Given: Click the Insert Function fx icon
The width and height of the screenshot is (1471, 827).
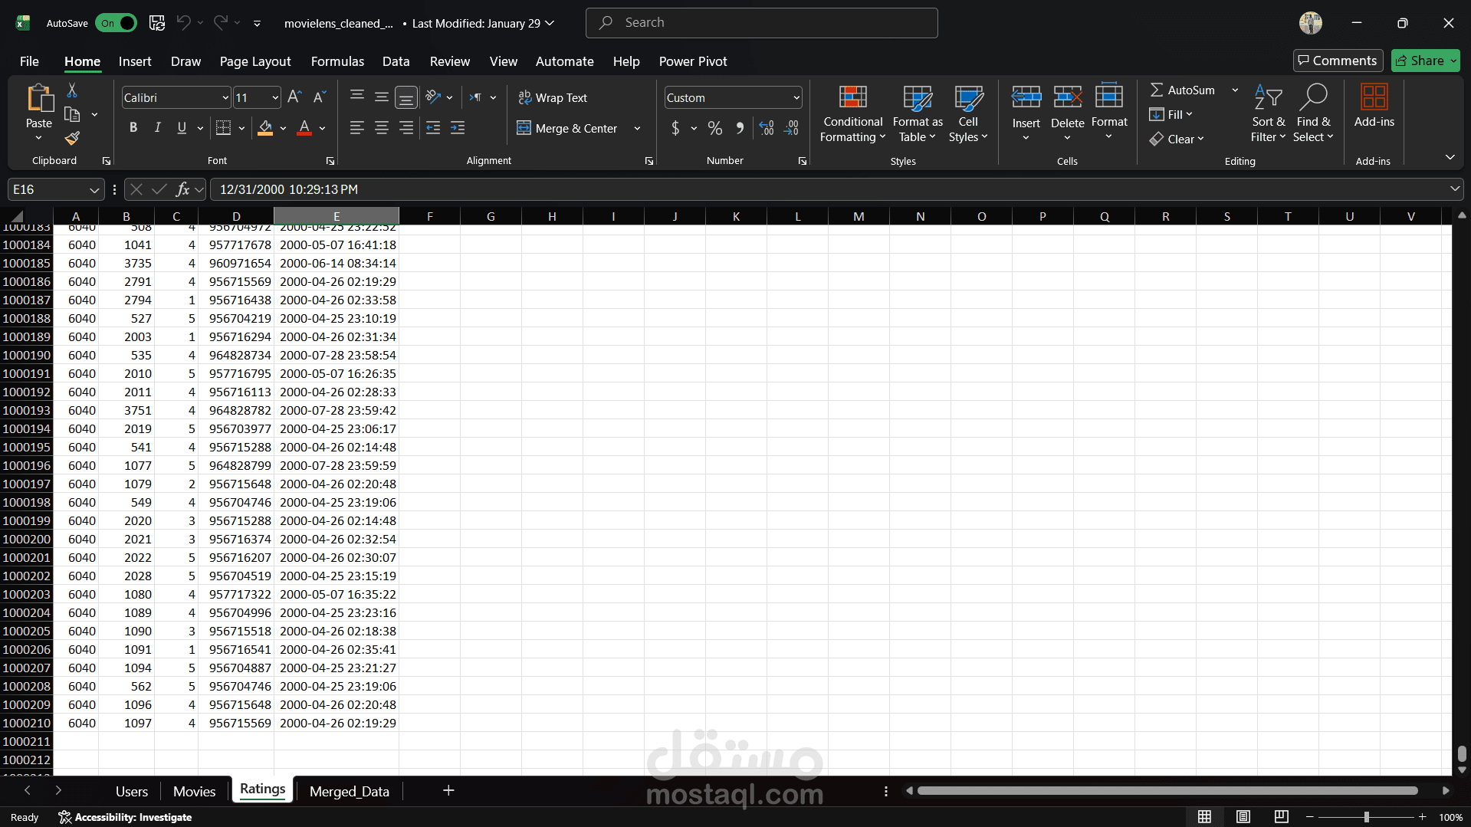Looking at the screenshot, I should [182, 189].
